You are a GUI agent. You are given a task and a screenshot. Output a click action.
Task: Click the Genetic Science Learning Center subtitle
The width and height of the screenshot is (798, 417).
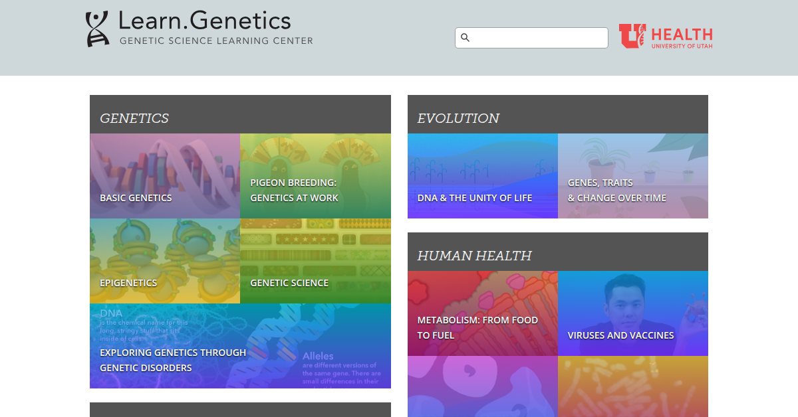[216, 41]
